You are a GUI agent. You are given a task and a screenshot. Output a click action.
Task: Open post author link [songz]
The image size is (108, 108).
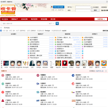pos(51,58)
